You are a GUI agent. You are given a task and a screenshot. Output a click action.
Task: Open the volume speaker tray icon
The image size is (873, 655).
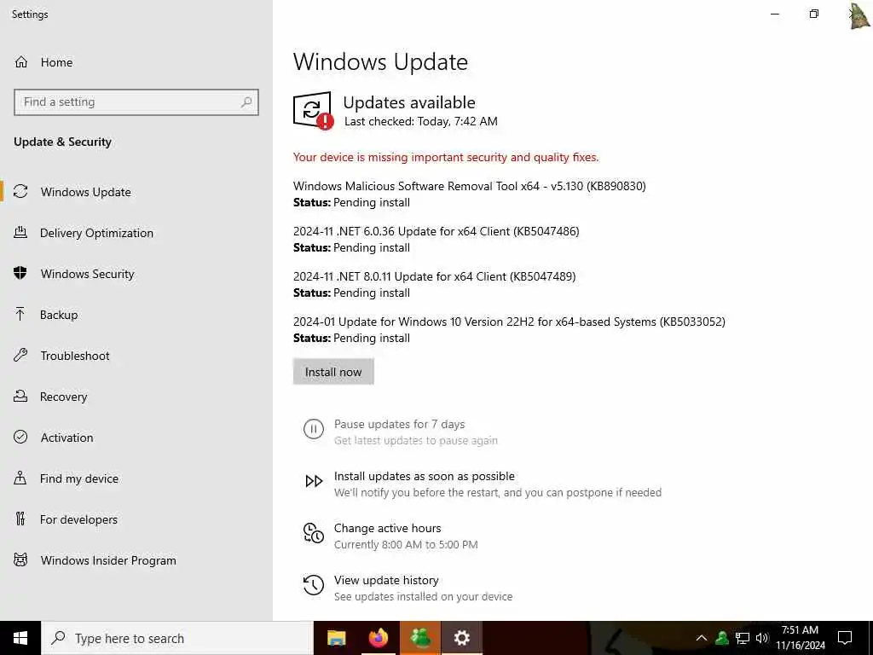pos(761,638)
